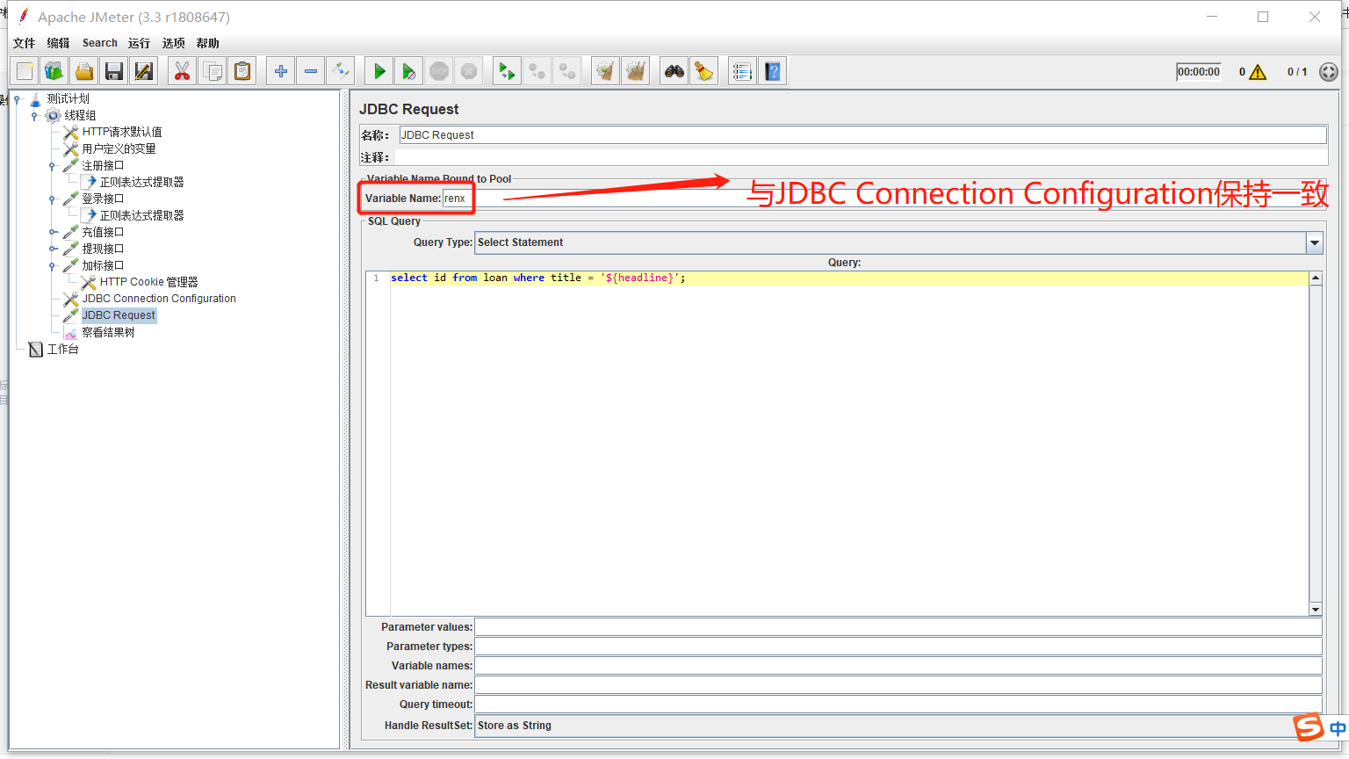This screenshot has width=1349, height=759.
Task: Click the Variable names field
Action: (x=898, y=666)
